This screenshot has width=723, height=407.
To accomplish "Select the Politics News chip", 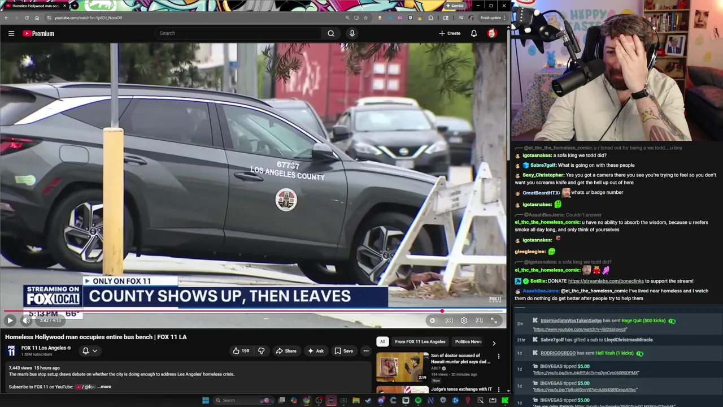I will tap(468, 341).
